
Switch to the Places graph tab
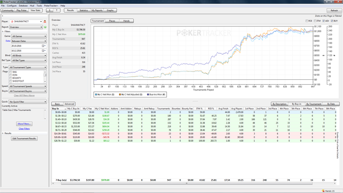click(112, 21)
